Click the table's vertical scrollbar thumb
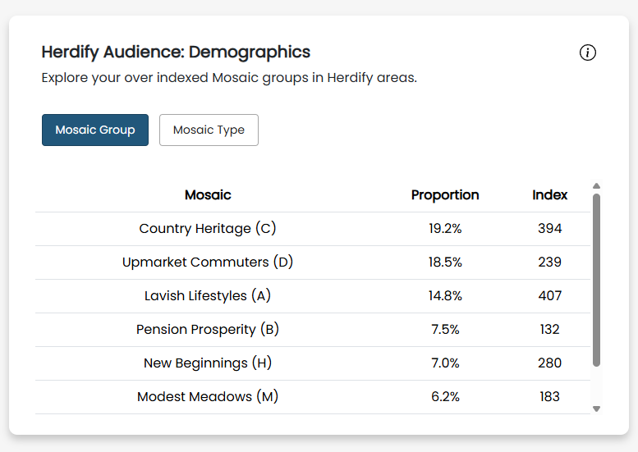Viewport: 638px width, 452px height. pyautogui.click(x=597, y=279)
